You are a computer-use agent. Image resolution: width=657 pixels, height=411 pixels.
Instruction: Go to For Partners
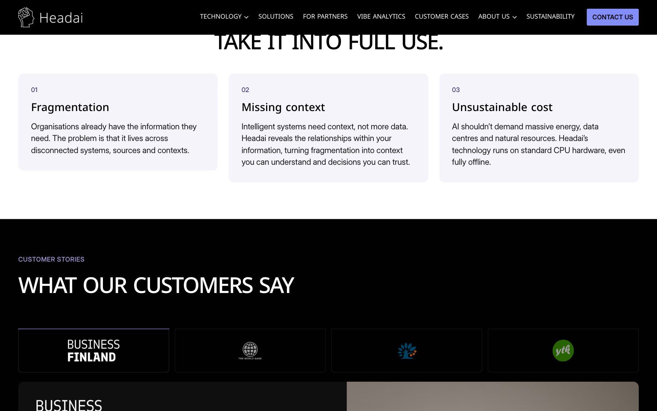(325, 16)
